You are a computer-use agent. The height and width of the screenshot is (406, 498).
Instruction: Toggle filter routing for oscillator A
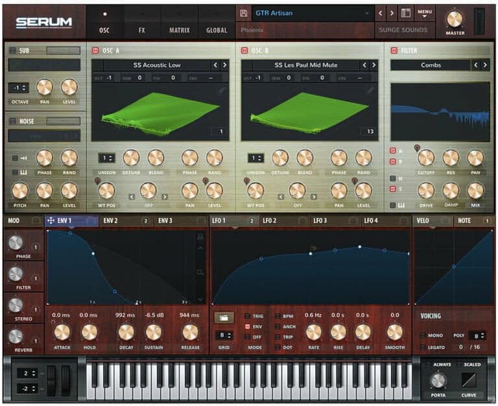pyautogui.click(x=393, y=150)
